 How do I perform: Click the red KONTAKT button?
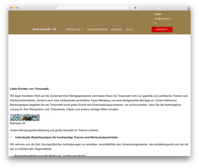(x=162, y=29)
